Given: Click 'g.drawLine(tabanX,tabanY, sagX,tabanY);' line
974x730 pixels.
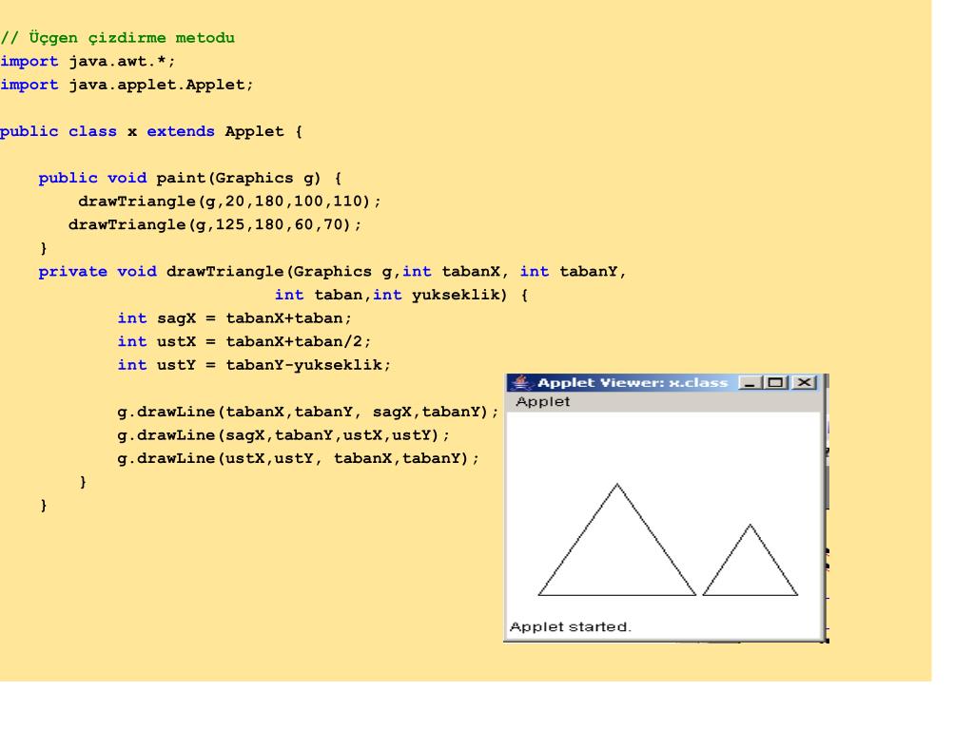Looking at the screenshot, I should pyautogui.click(x=307, y=412).
